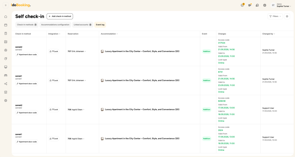Toggle the hamburger sidebar menu button
The height and width of the screenshot is (157, 295).
(6, 5)
